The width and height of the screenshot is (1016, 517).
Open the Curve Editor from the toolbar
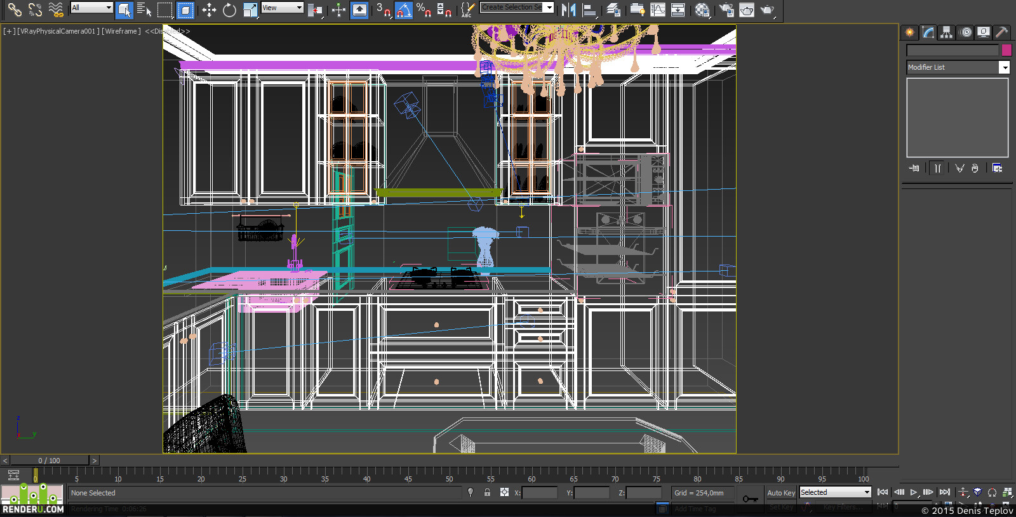(658, 10)
